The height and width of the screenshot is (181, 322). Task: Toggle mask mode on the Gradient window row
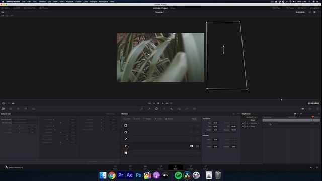(x=197, y=153)
